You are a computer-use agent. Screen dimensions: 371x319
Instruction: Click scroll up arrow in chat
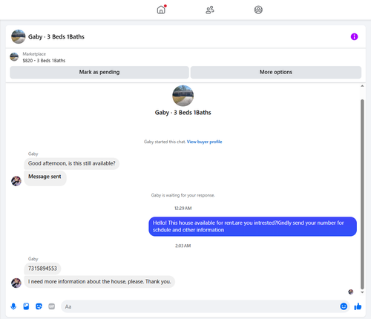(362, 86)
